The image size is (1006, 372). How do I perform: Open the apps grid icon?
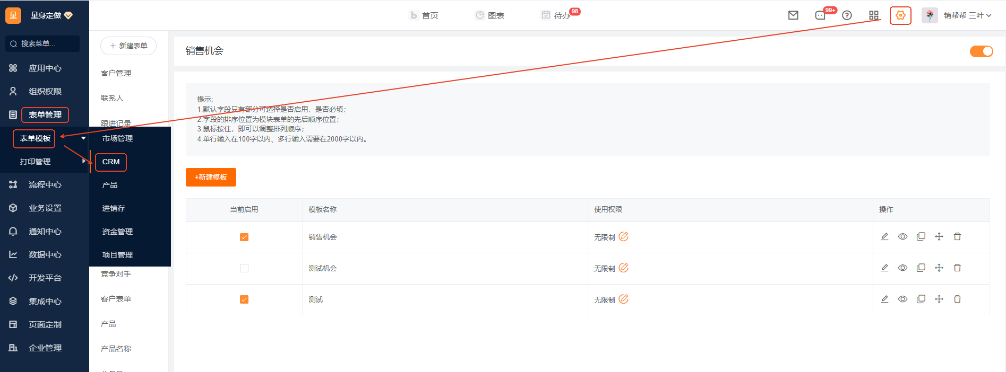[874, 15]
